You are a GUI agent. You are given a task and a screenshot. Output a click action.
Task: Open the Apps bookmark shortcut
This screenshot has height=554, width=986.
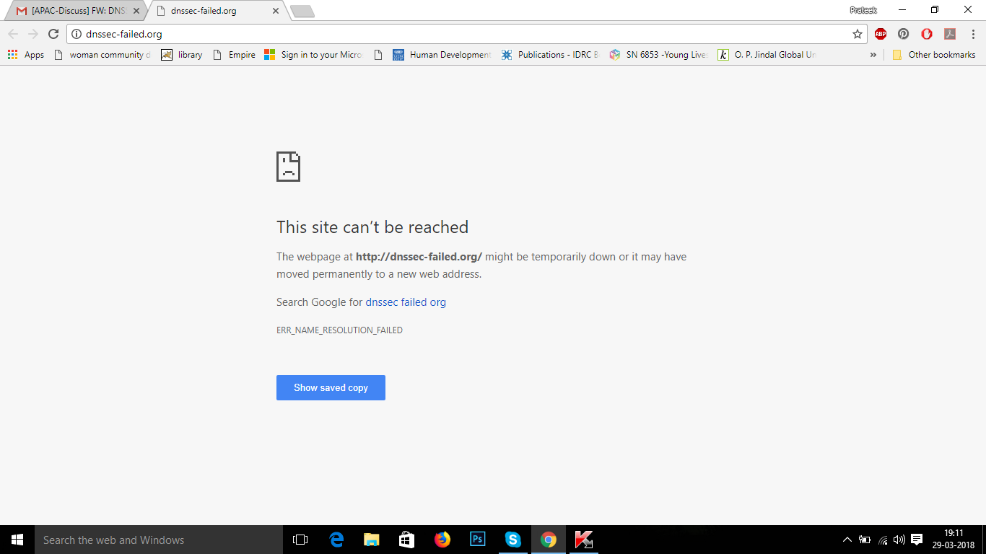pyautogui.click(x=26, y=55)
